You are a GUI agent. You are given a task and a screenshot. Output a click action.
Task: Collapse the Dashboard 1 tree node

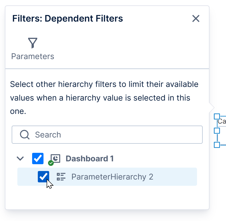20,159
